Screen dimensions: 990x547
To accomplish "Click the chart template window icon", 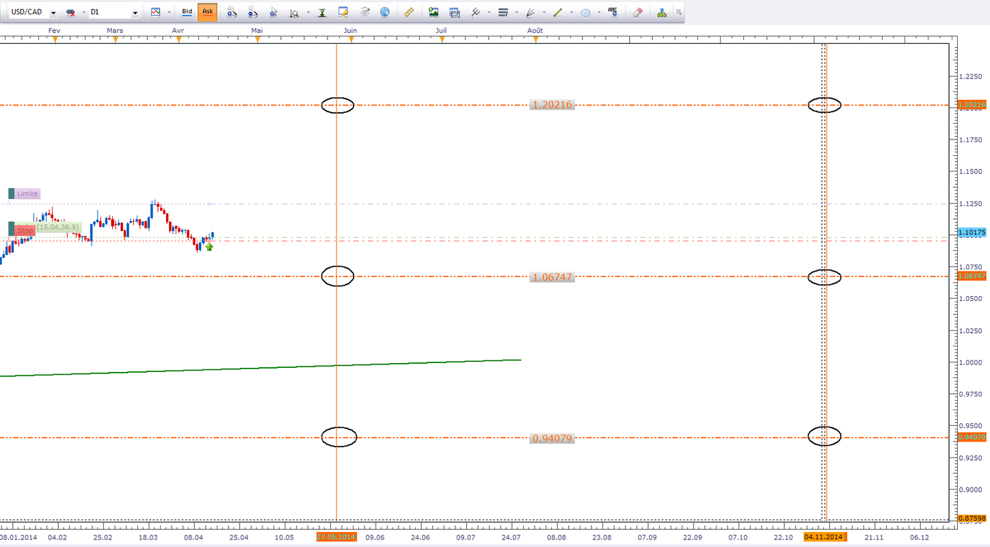I will click(x=455, y=12).
